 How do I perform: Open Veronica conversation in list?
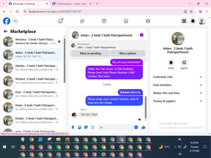[32, 41]
